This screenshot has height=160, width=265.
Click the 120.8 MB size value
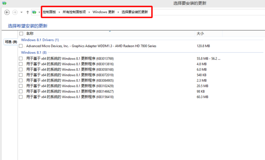(x=203, y=46)
